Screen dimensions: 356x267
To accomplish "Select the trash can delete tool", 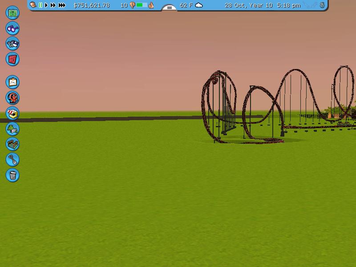I will click(x=12, y=175).
